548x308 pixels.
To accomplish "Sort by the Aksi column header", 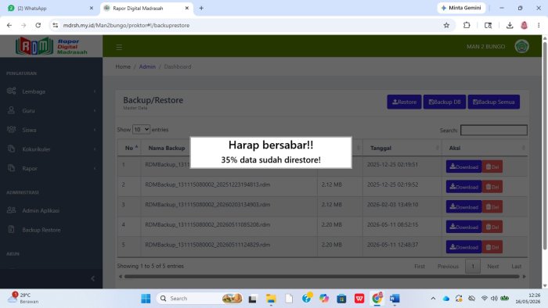I will (485, 148).
